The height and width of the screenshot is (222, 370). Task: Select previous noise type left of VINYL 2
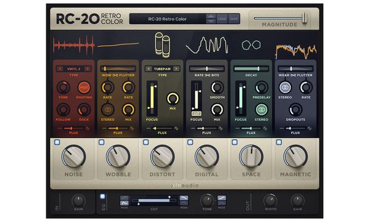click(60, 68)
